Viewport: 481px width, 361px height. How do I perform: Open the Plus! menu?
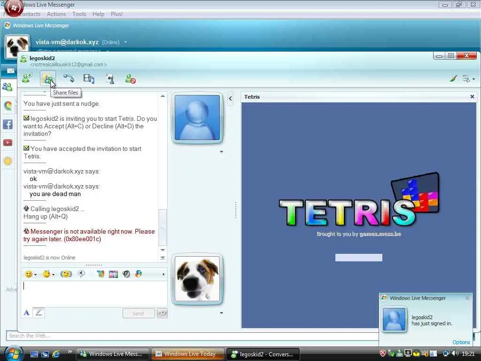[116, 14]
